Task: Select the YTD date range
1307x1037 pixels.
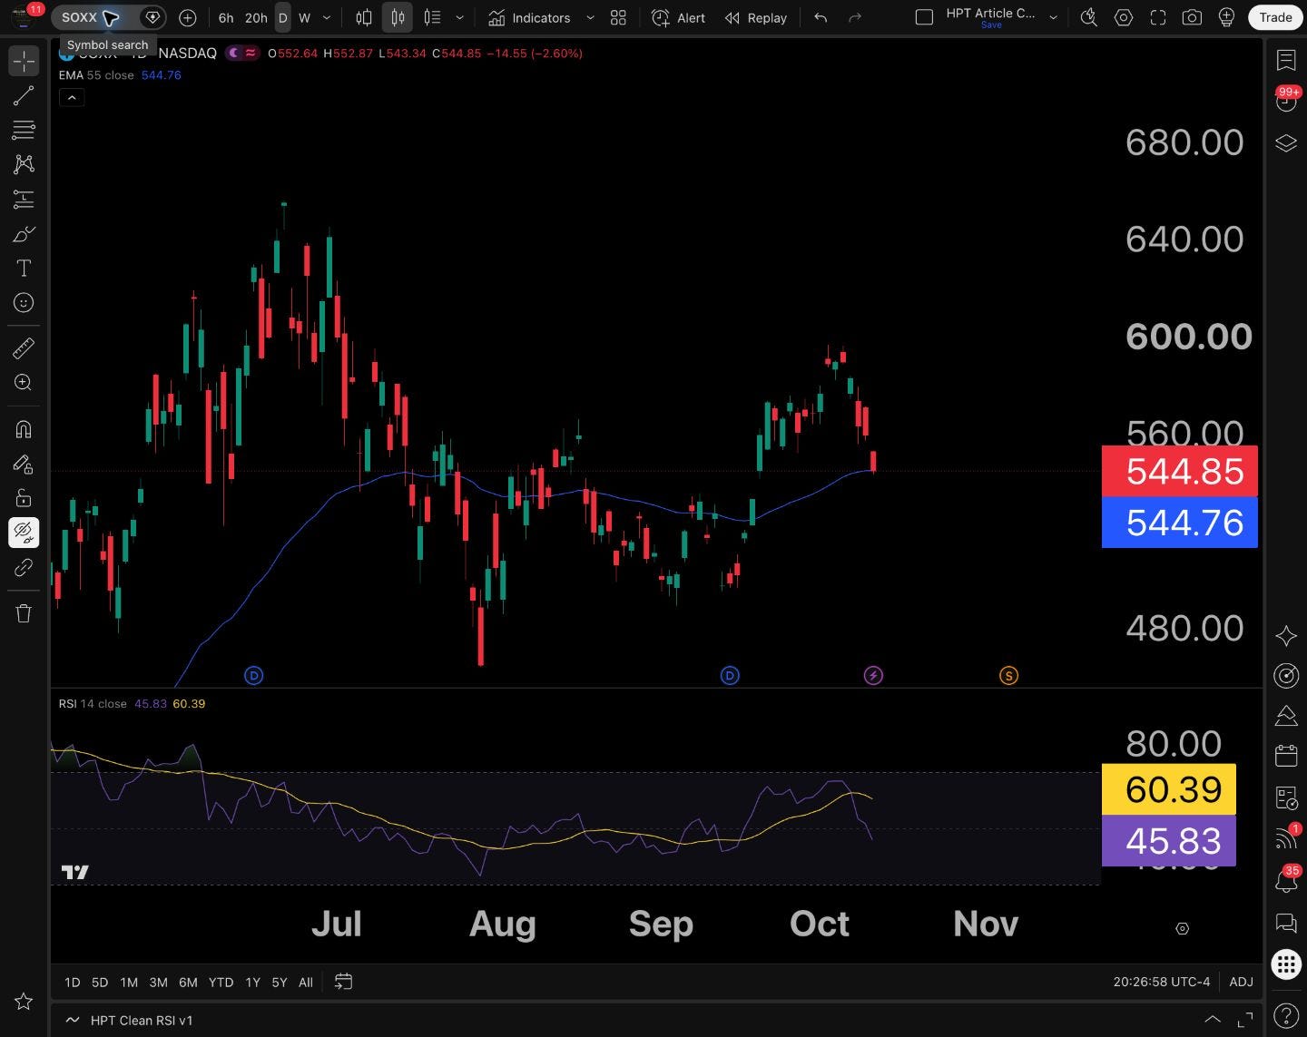Action: click(221, 982)
